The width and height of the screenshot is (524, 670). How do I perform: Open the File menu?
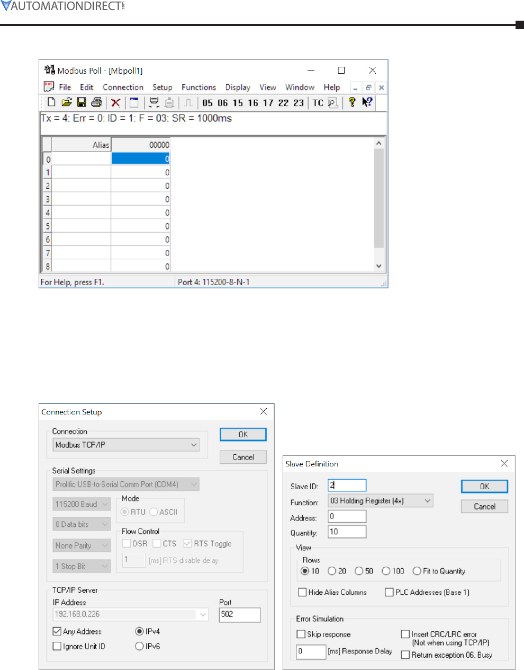(65, 87)
